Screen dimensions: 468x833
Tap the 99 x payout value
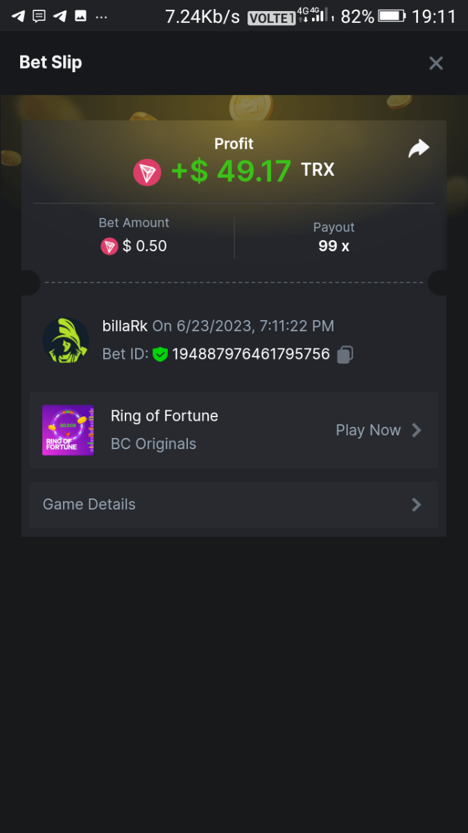point(333,246)
